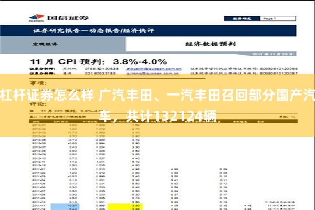Screen dimensions: 315x210
Task: Click the blue highlighted table cell
Action: [x=65, y=207]
